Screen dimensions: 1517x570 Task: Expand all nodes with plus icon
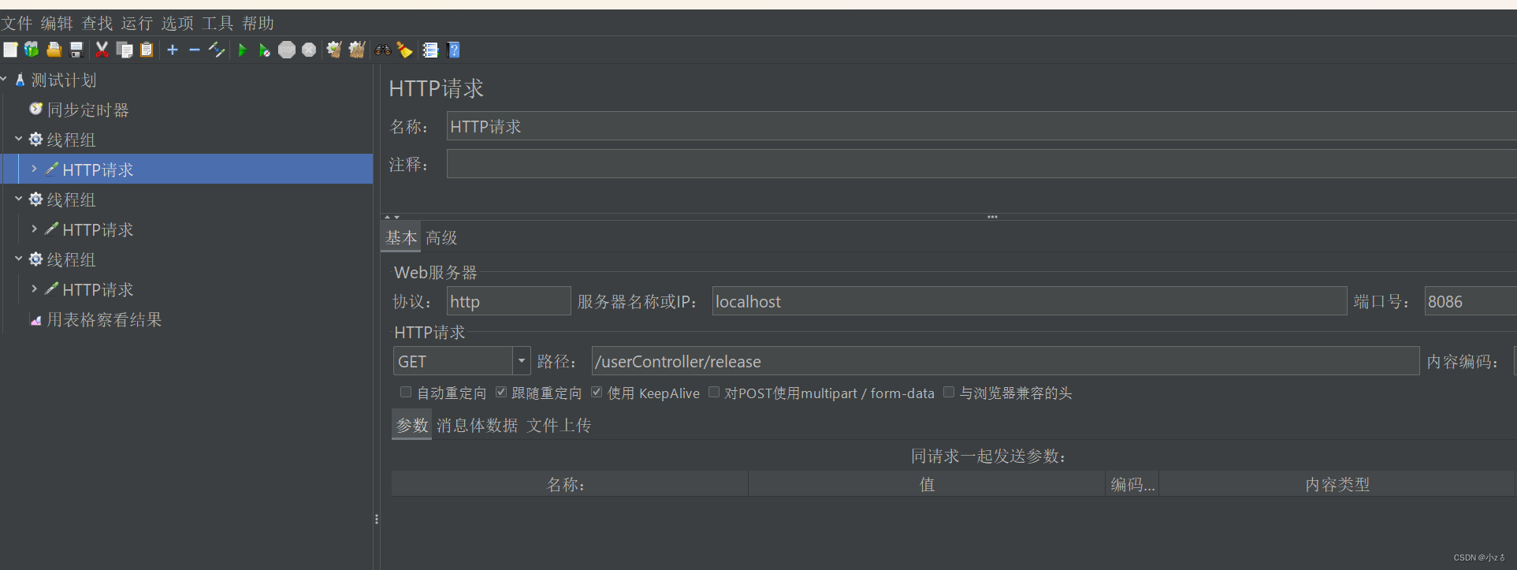(173, 50)
